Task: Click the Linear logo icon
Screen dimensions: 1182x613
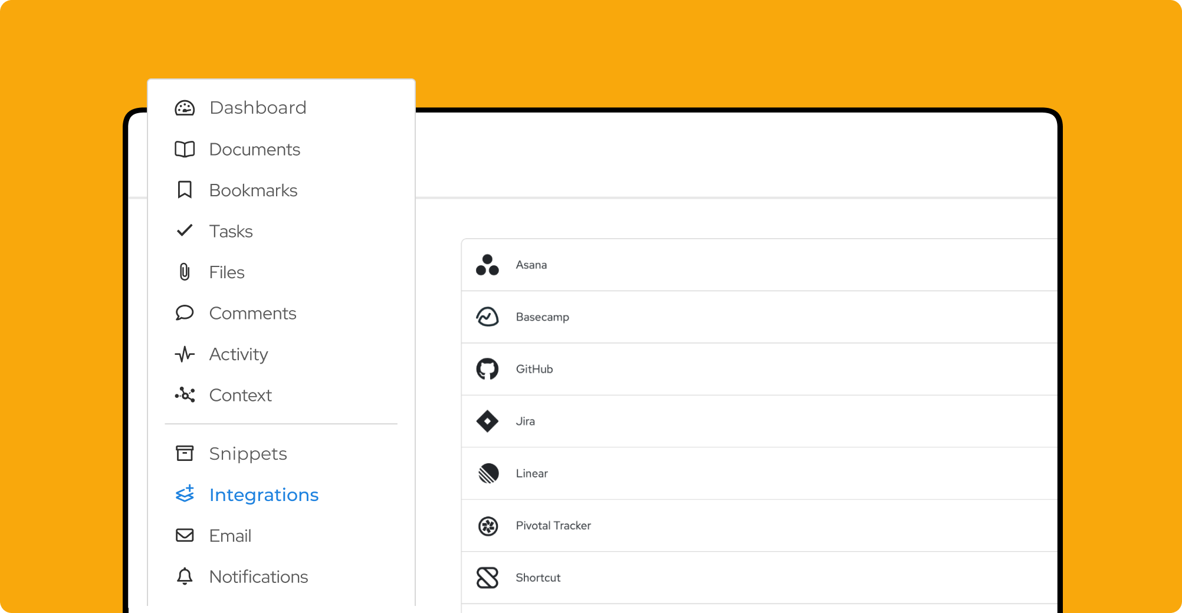Action: (x=488, y=473)
